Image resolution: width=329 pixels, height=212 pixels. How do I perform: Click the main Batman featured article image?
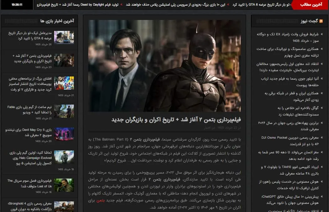point(164,66)
